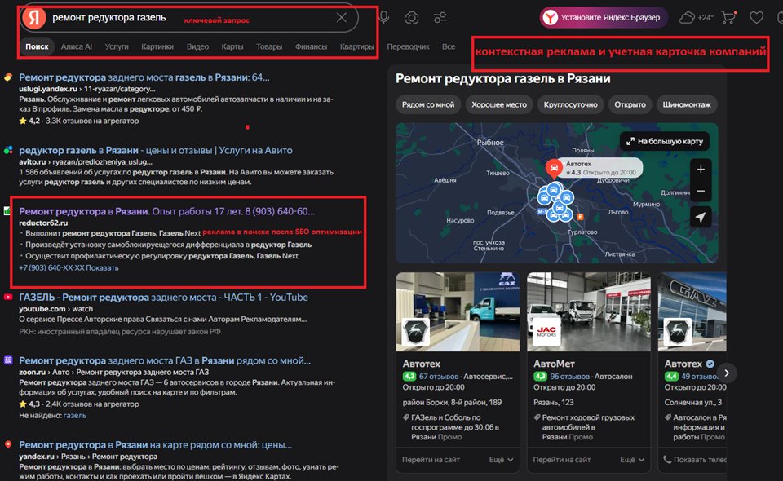Open the Картинки tab
Viewport: 783px width, 481px height.
click(157, 46)
